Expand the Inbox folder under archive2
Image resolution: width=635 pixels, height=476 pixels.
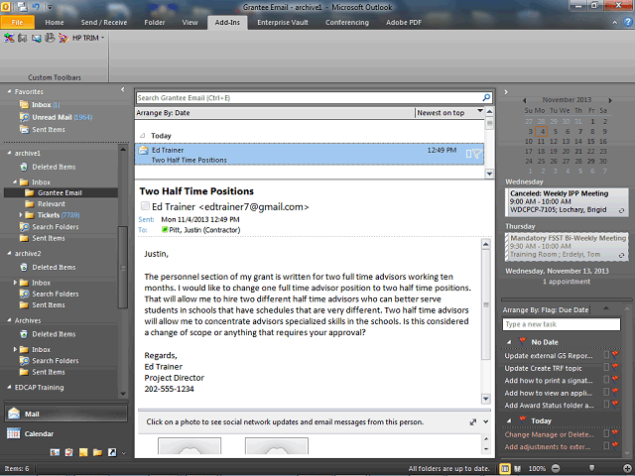pyautogui.click(x=15, y=282)
